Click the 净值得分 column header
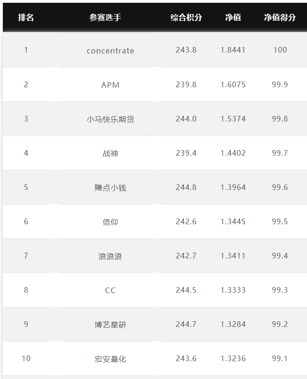The width and height of the screenshot is (307, 379). [280, 17]
